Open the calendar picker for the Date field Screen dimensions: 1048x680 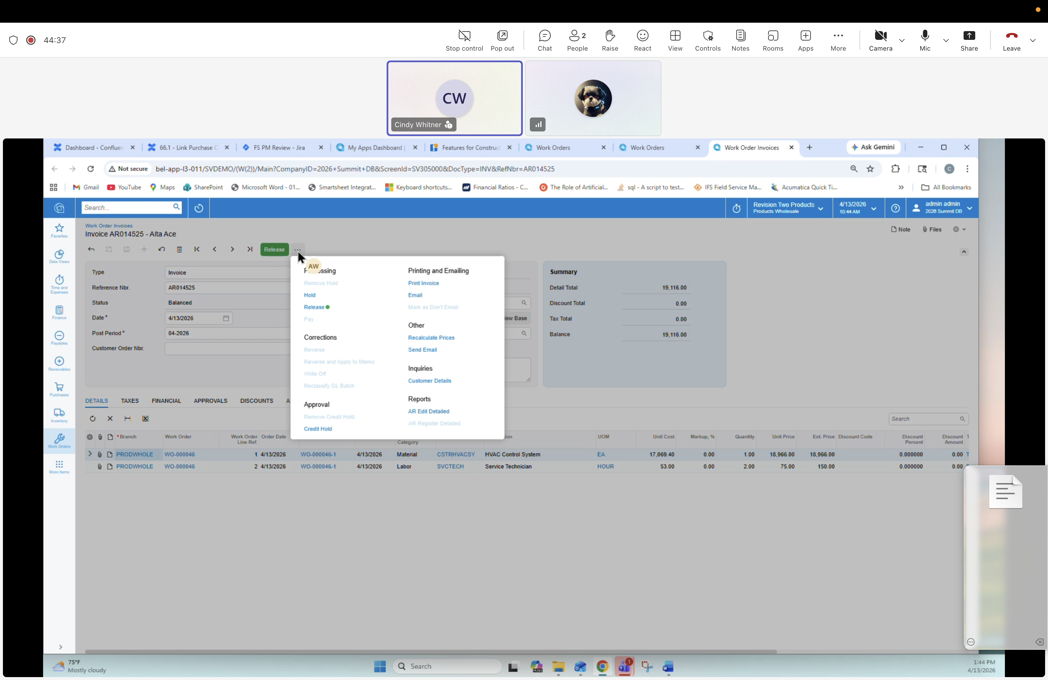pos(226,318)
